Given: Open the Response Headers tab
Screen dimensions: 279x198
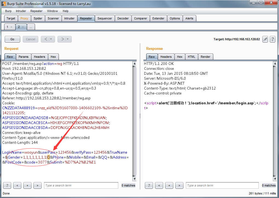Looking at the screenshot, I should coord(166,57).
